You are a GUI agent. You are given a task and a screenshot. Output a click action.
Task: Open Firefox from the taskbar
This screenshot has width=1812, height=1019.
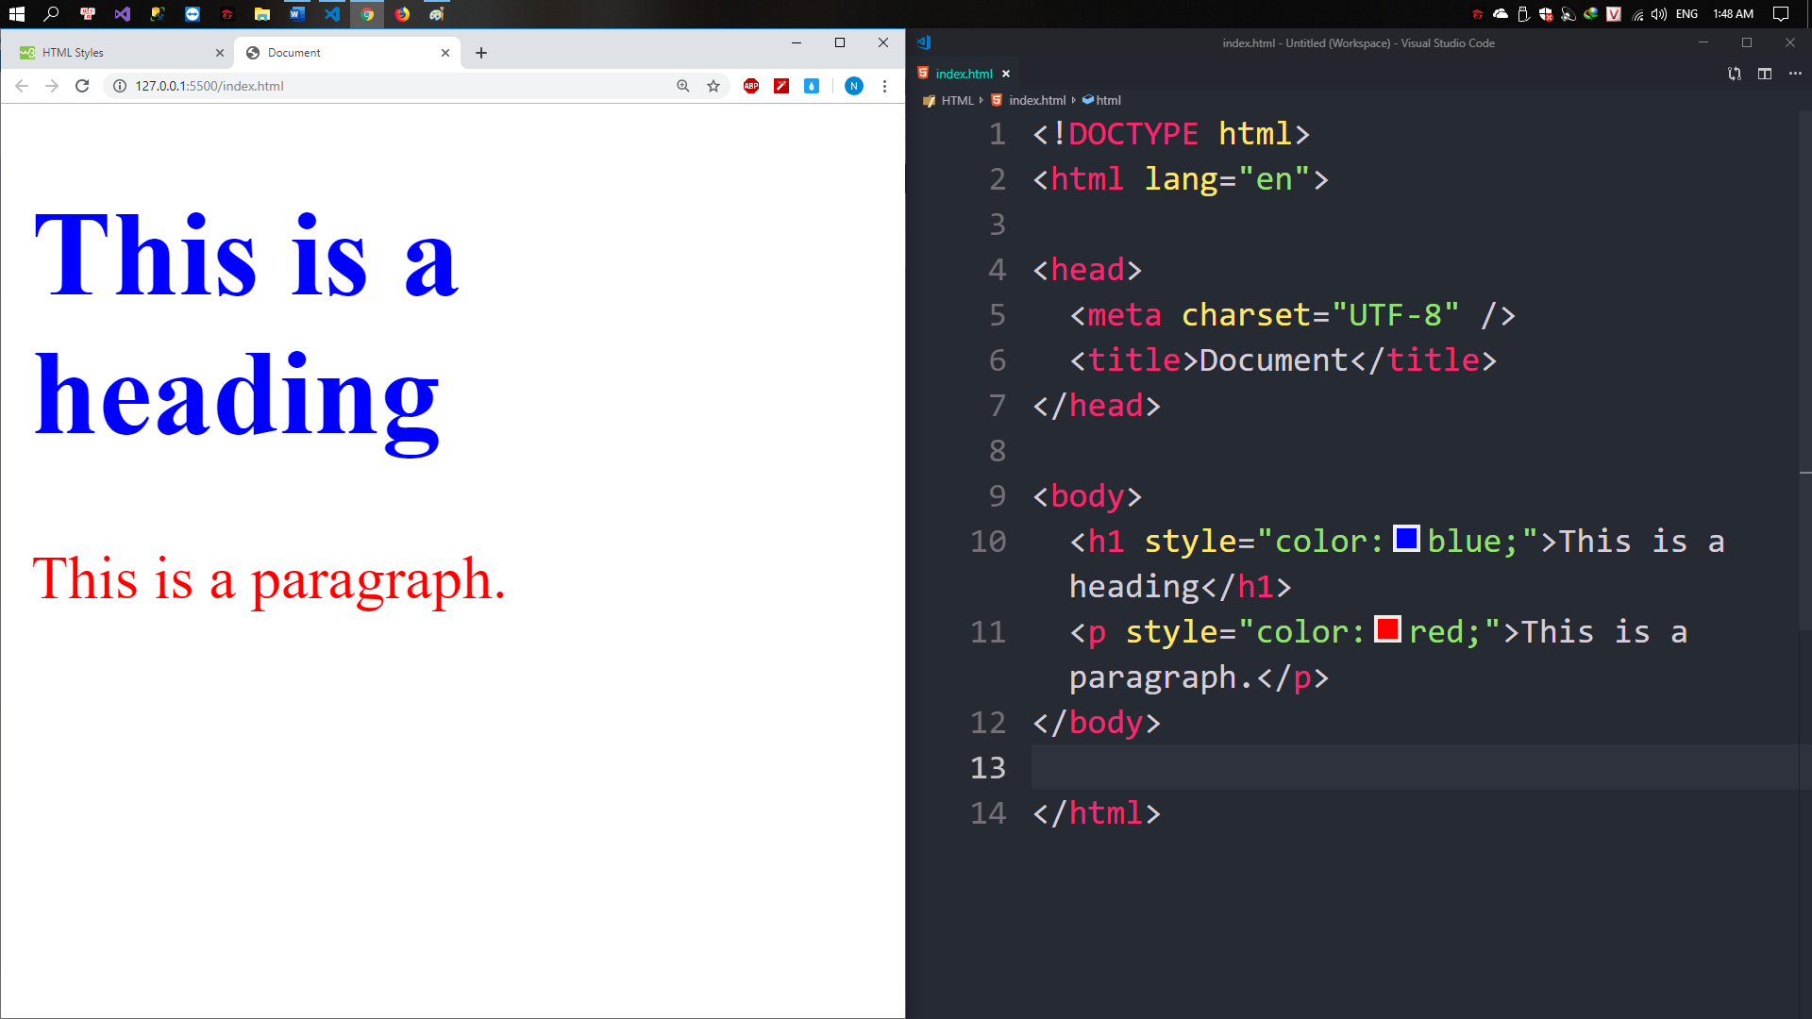402,14
